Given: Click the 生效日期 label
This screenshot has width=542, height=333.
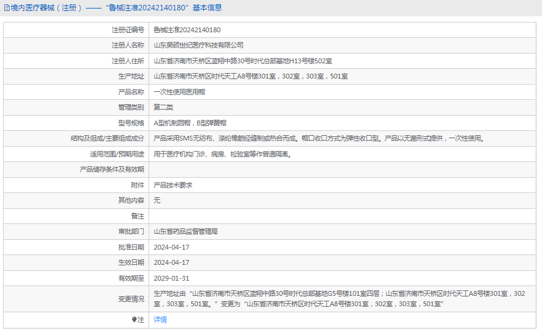Looking at the screenshot, I should (131, 262).
